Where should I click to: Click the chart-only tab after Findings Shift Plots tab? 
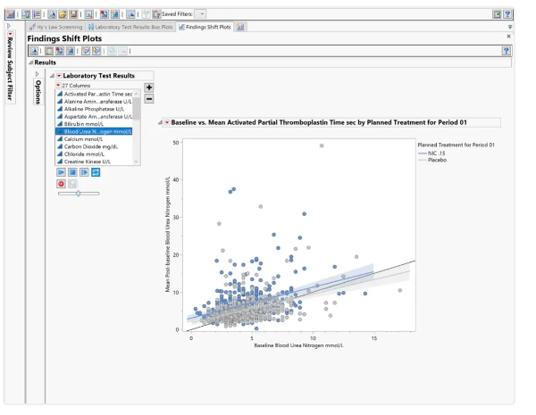coord(240,27)
